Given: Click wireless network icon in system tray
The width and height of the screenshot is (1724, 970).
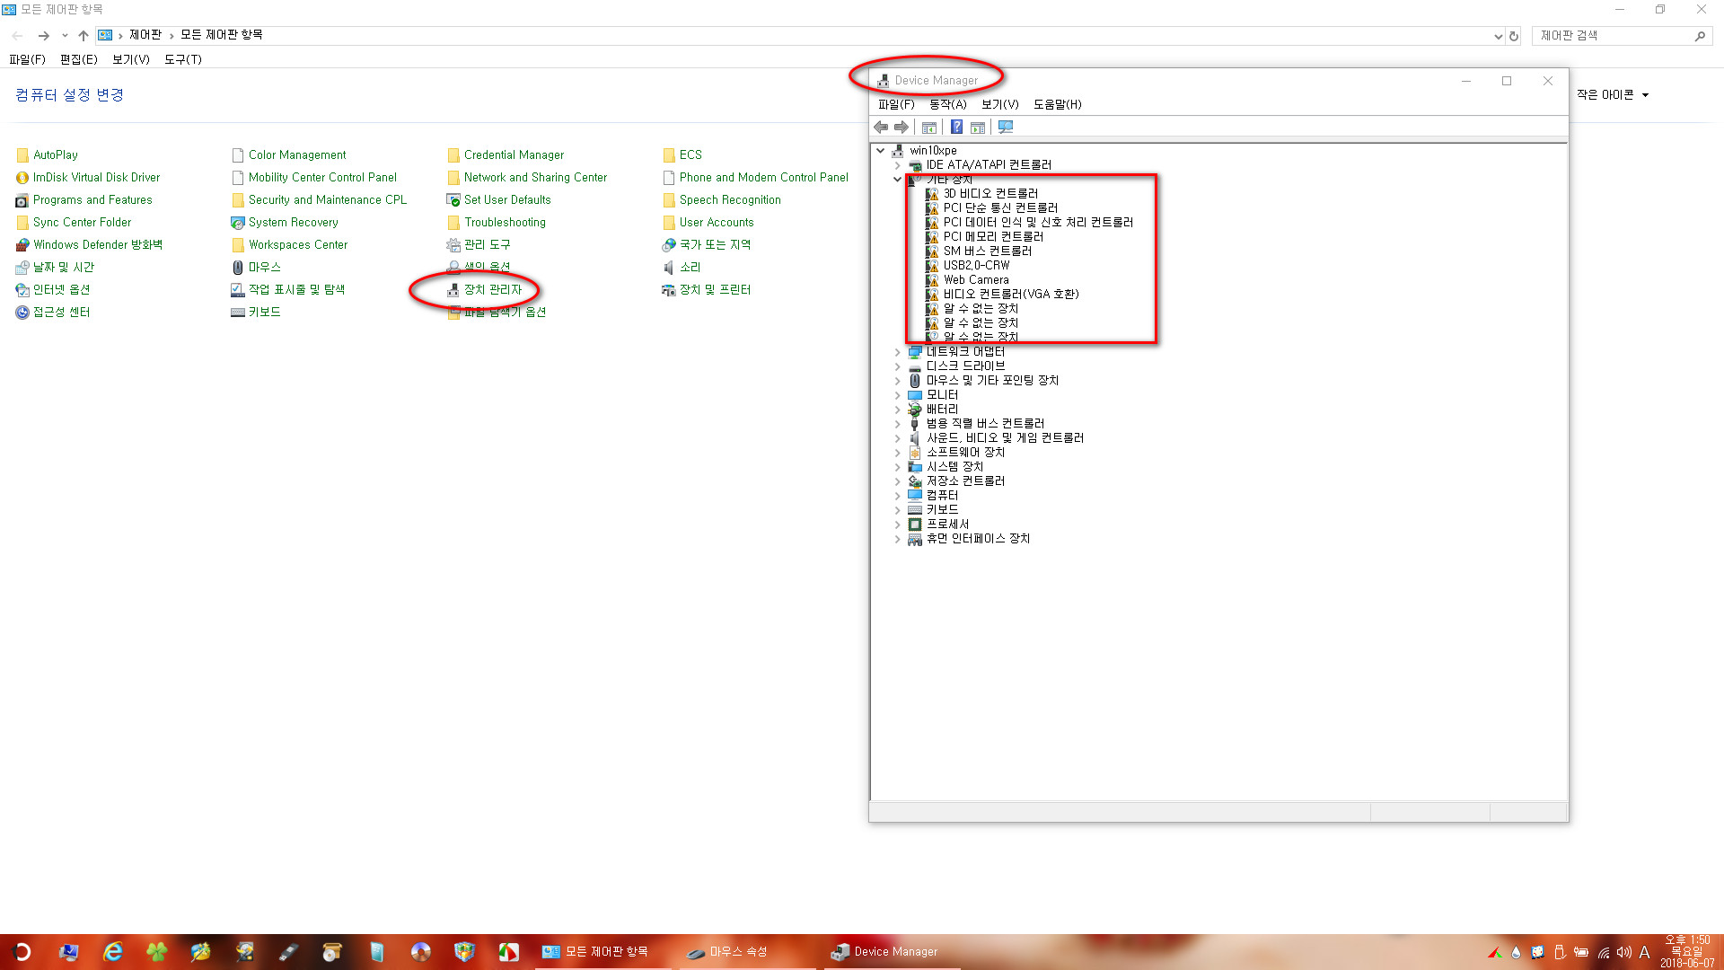Looking at the screenshot, I should point(1603,953).
